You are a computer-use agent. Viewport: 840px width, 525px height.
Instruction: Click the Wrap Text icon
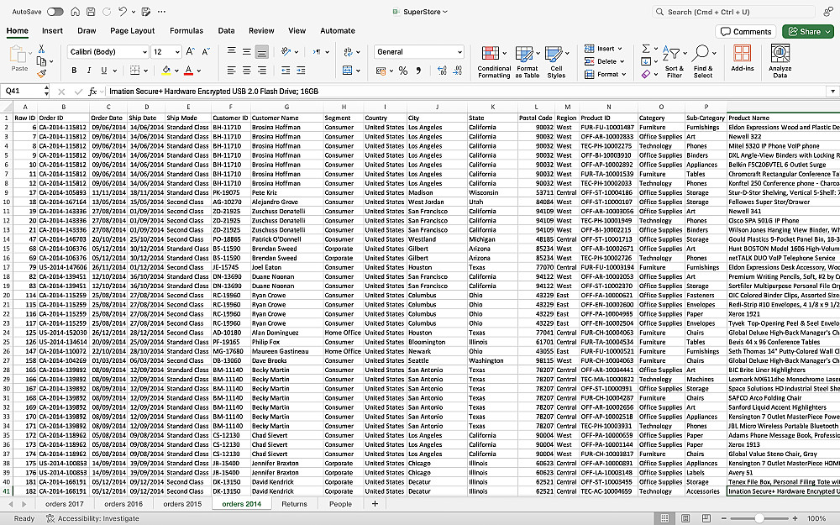[x=349, y=51]
